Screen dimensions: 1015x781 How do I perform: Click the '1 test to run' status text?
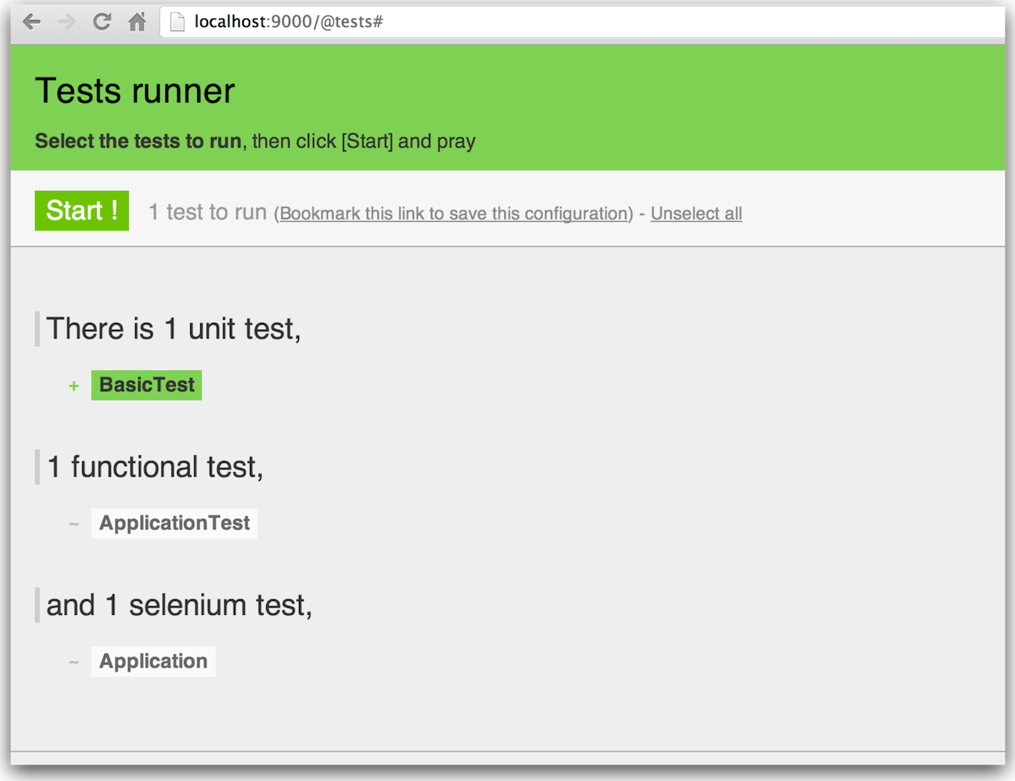(207, 212)
